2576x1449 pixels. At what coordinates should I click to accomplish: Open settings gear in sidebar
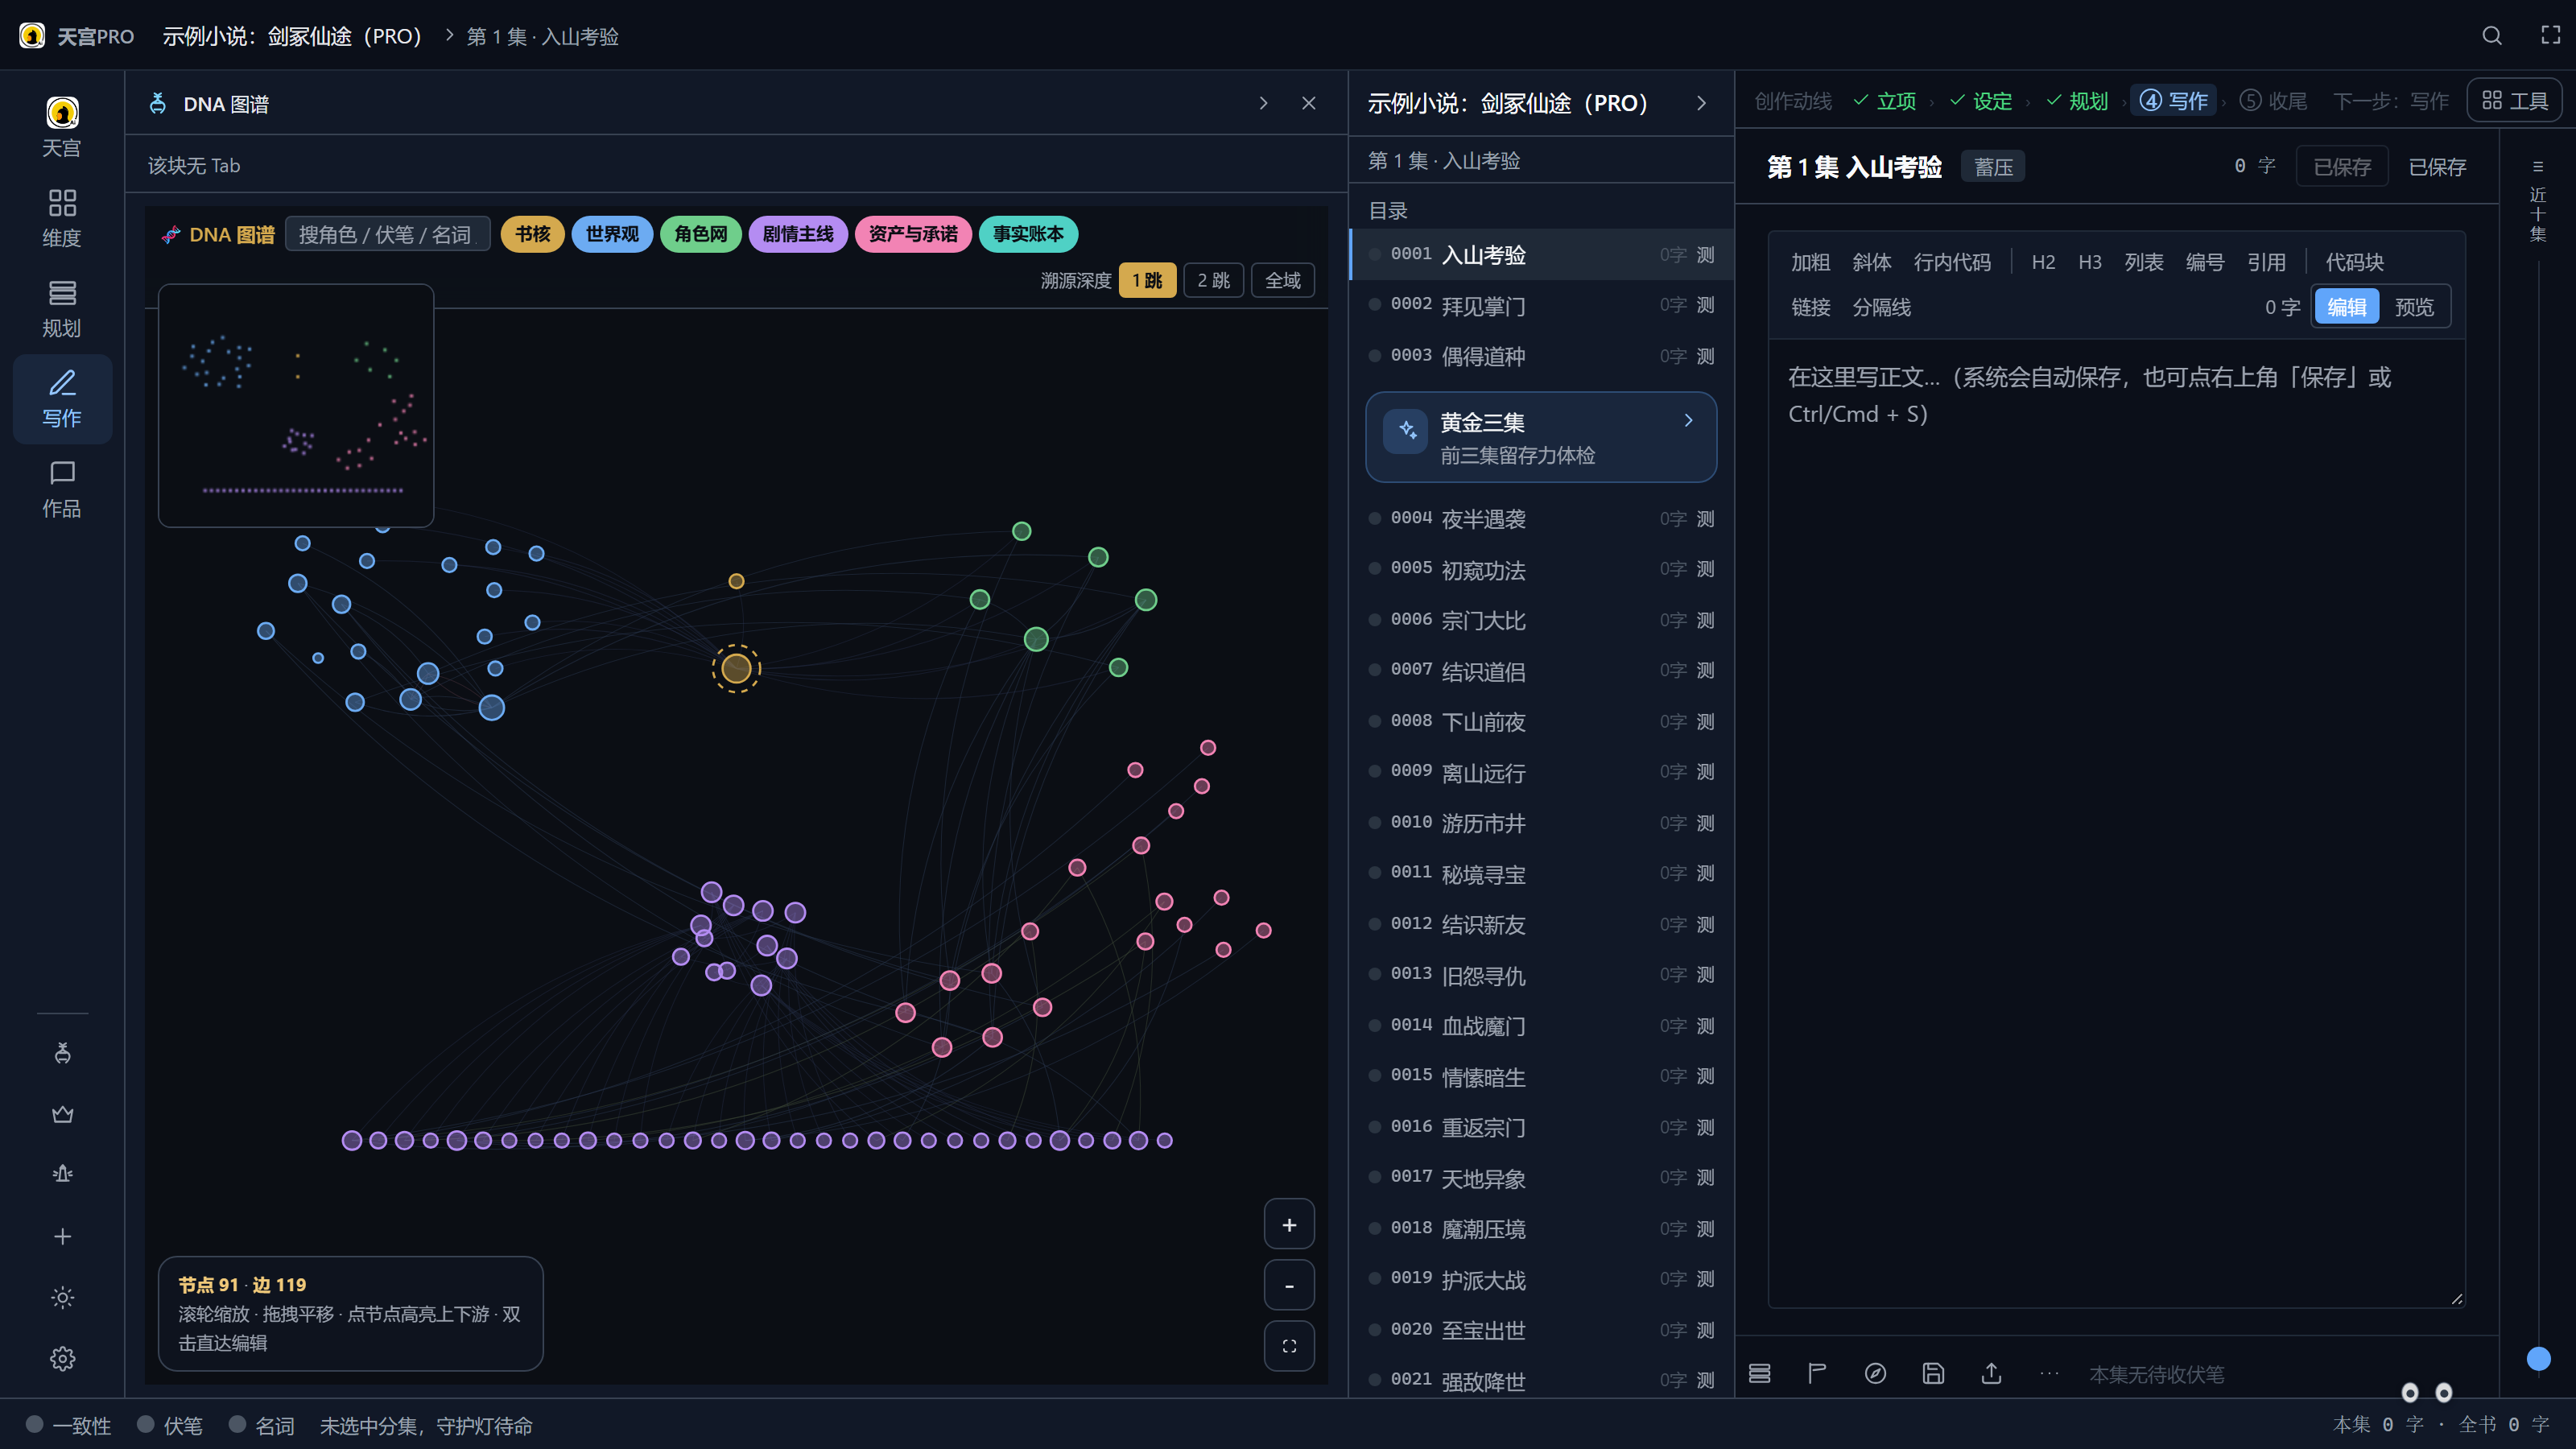[62, 1358]
